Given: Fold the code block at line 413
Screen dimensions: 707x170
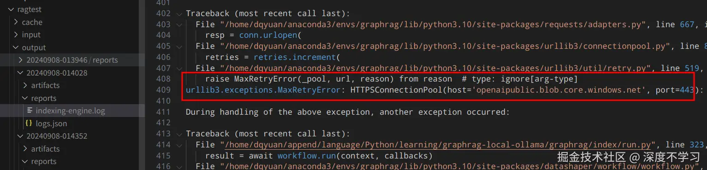Looking at the screenshot, I should pyautogui.click(x=179, y=134).
